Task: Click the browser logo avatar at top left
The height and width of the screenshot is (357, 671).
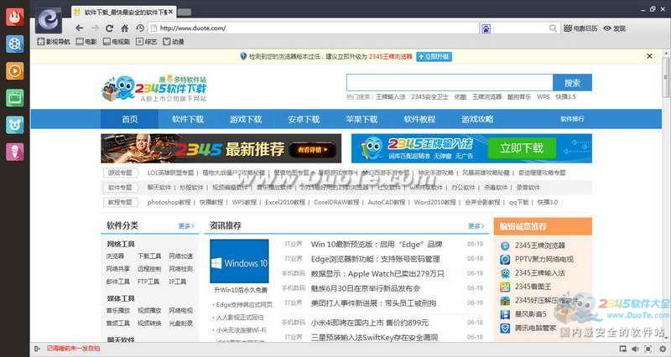Action: click(x=49, y=19)
